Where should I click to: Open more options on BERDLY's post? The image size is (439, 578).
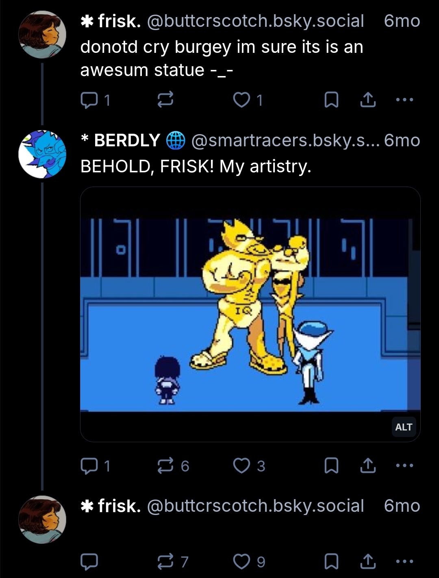404,466
